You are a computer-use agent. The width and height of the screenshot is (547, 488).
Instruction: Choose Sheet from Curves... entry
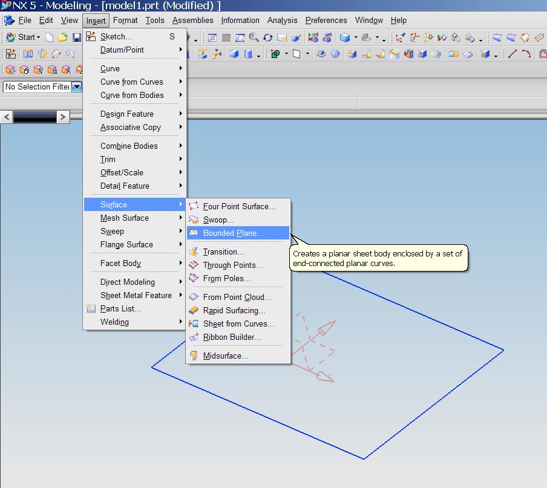(238, 324)
